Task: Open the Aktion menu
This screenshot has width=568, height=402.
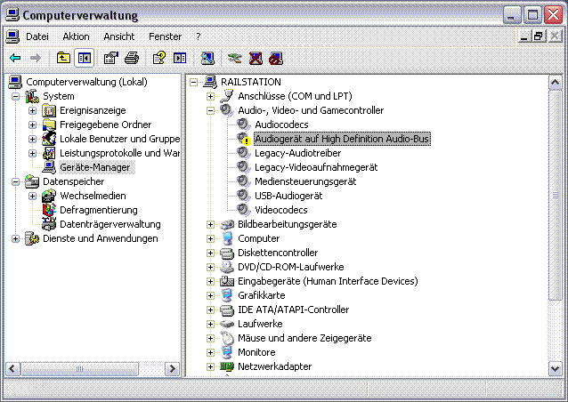Action: [76, 36]
